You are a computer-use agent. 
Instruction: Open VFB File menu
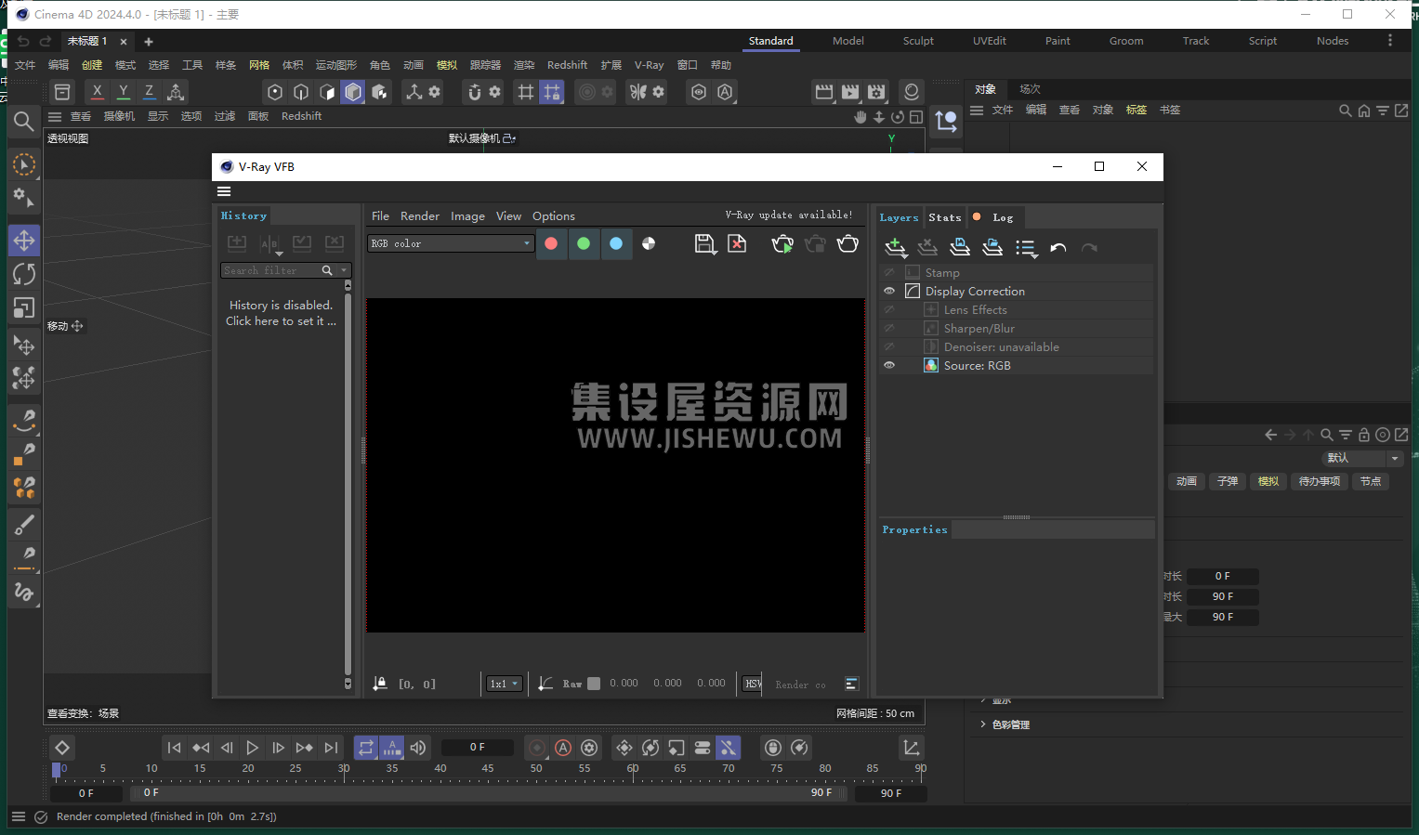380,215
